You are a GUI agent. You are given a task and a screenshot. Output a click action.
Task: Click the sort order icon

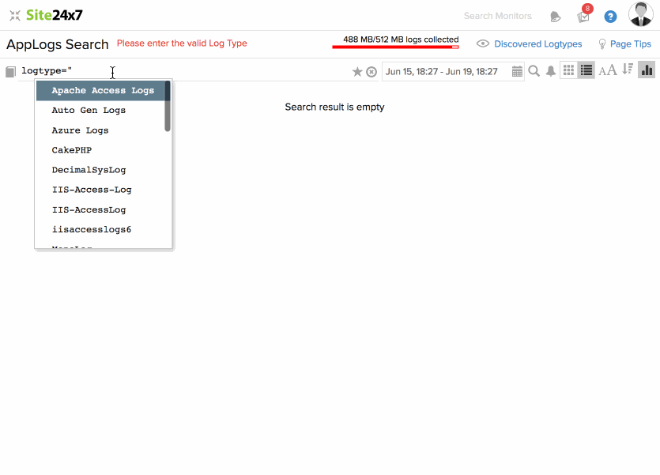626,70
